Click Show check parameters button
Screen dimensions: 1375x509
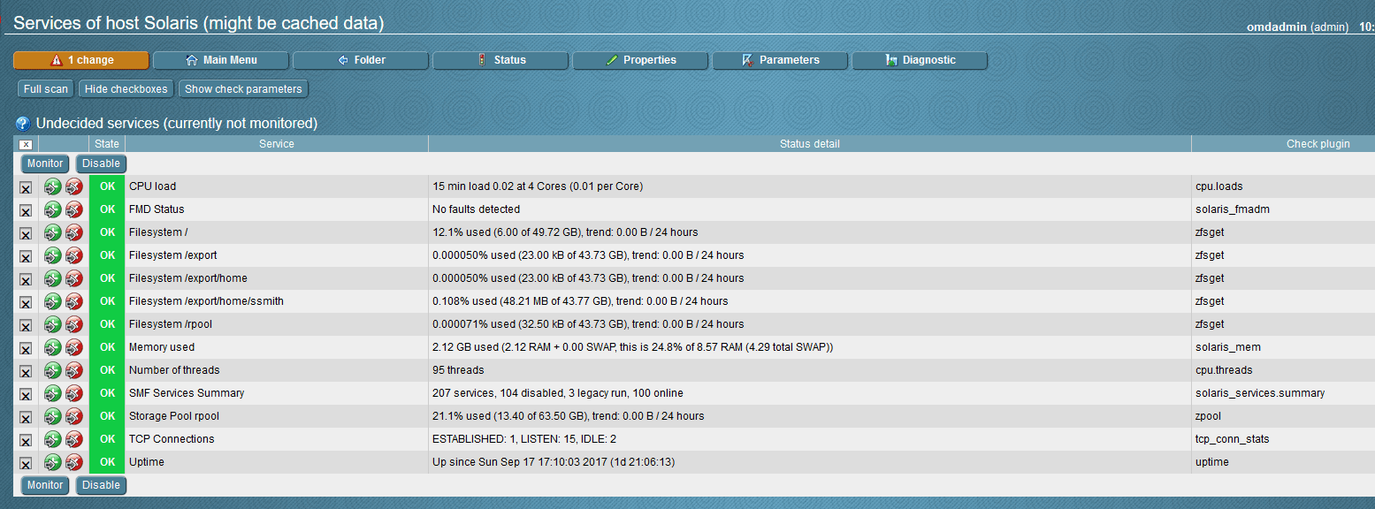click(243, 89)
